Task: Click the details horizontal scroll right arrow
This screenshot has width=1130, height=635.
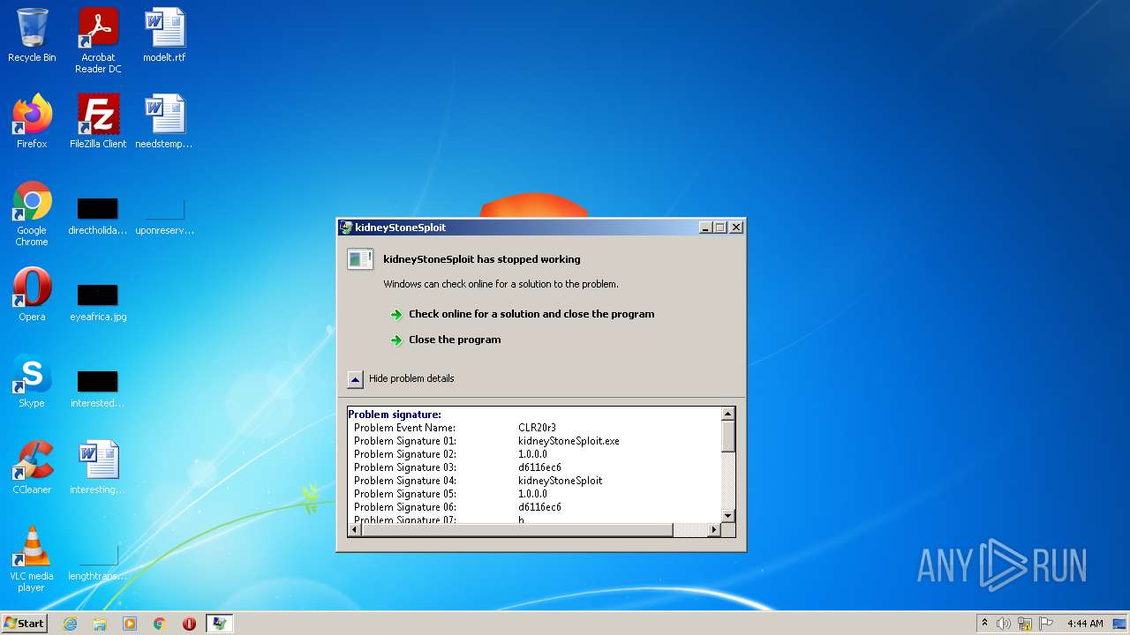Action: point(714,530)
